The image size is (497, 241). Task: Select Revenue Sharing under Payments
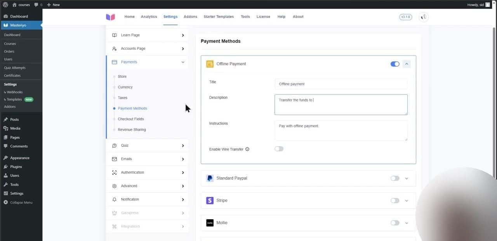[x=132, y=129]
